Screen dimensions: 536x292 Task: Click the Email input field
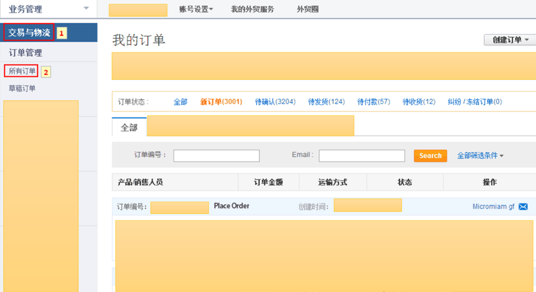coord(362,156)
